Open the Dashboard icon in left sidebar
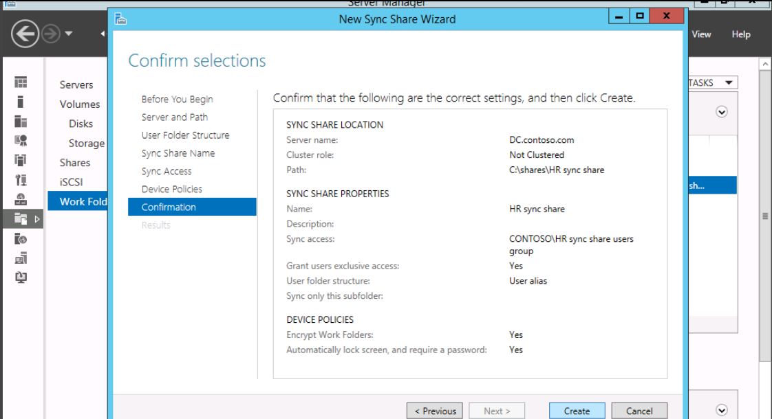Image resolution: width=772 pixels, height=419 pixels. click(x=21, y=82)
